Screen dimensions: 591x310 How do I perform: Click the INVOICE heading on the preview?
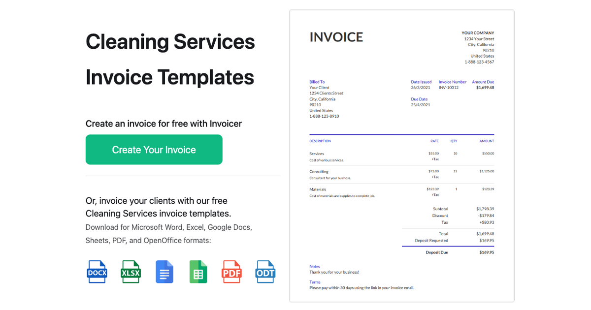(x=336, y=37)
